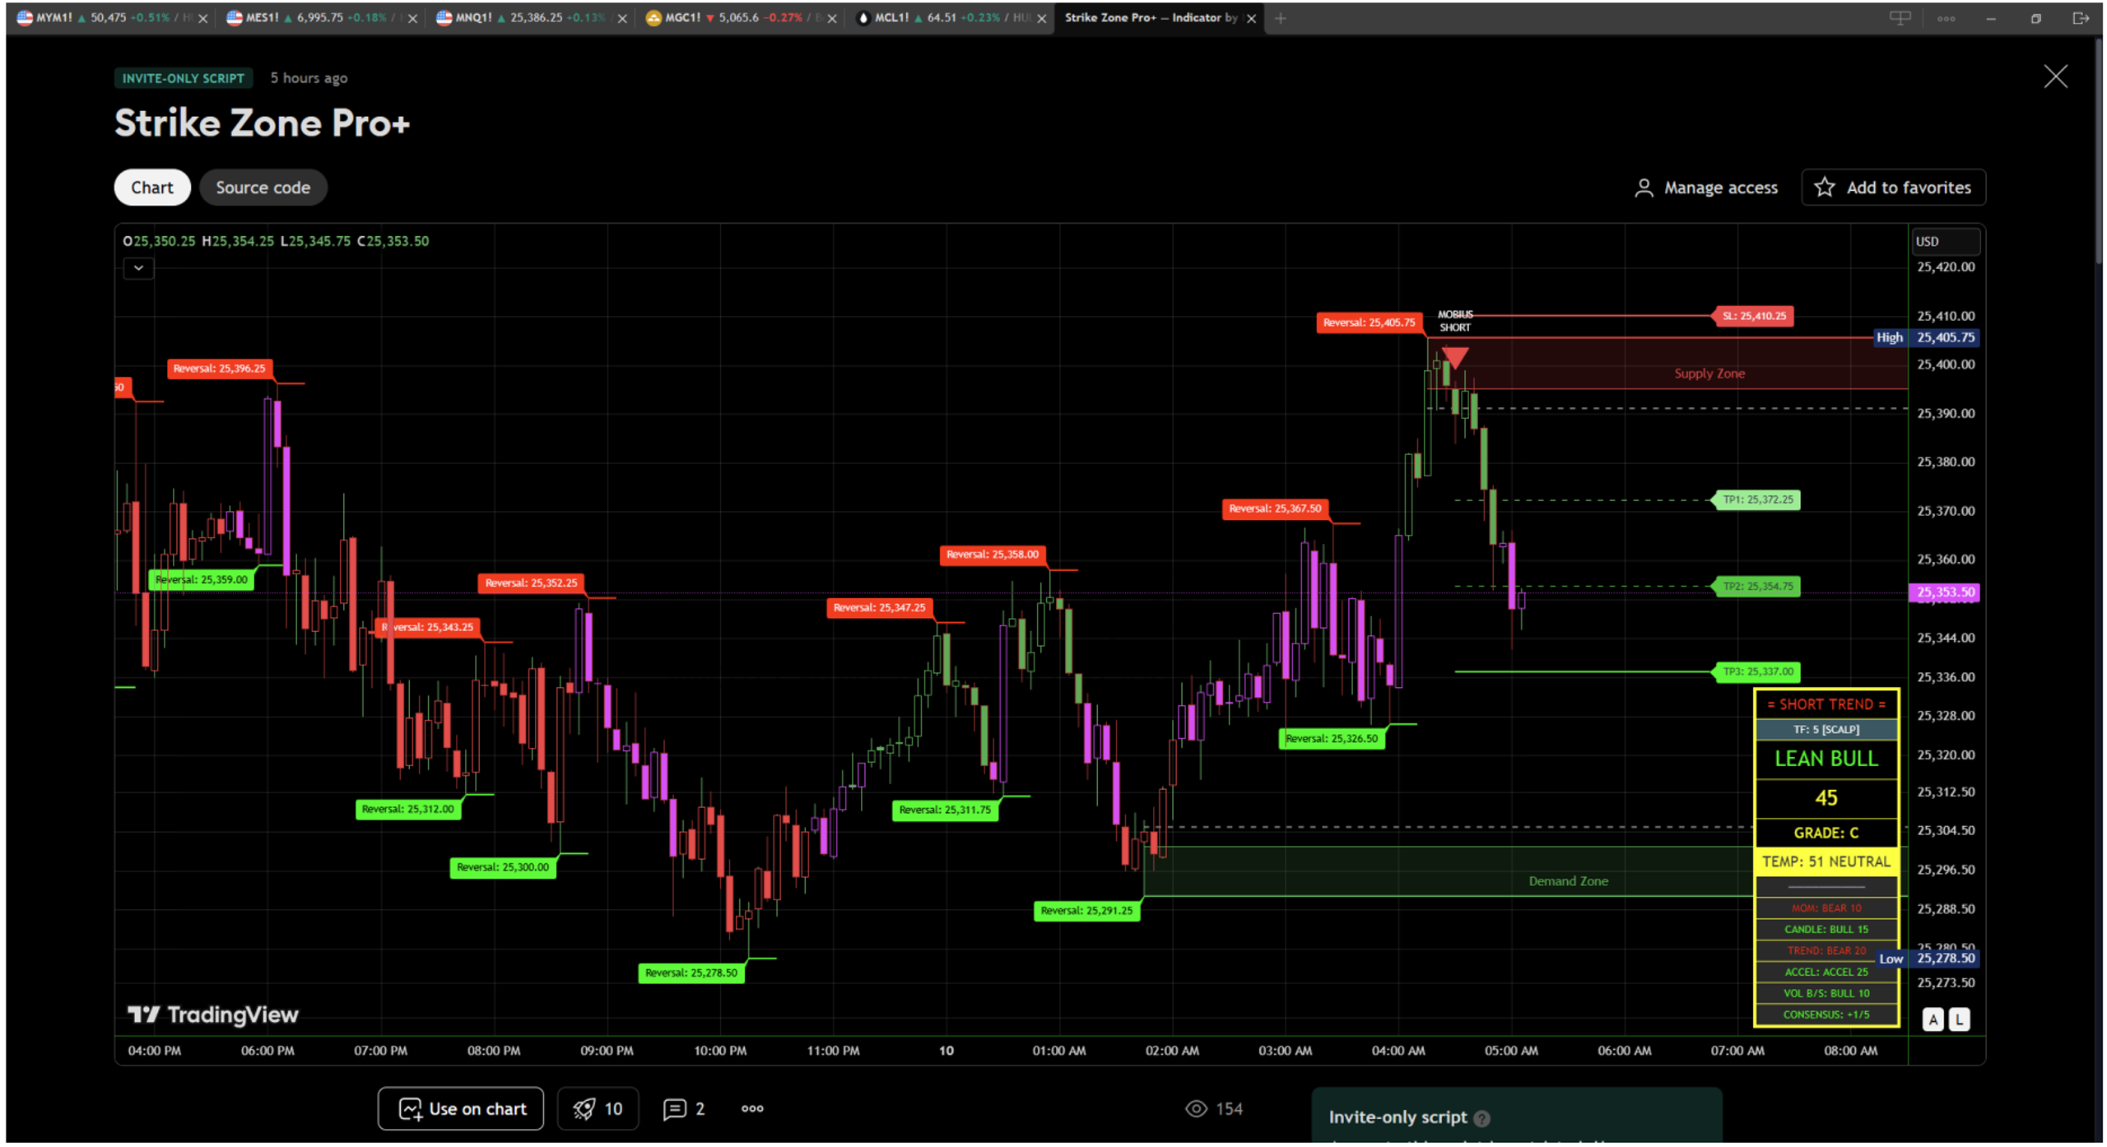Click the Manage access button
This screenshot has height=1147, width=2107.
click(1706, 188)
